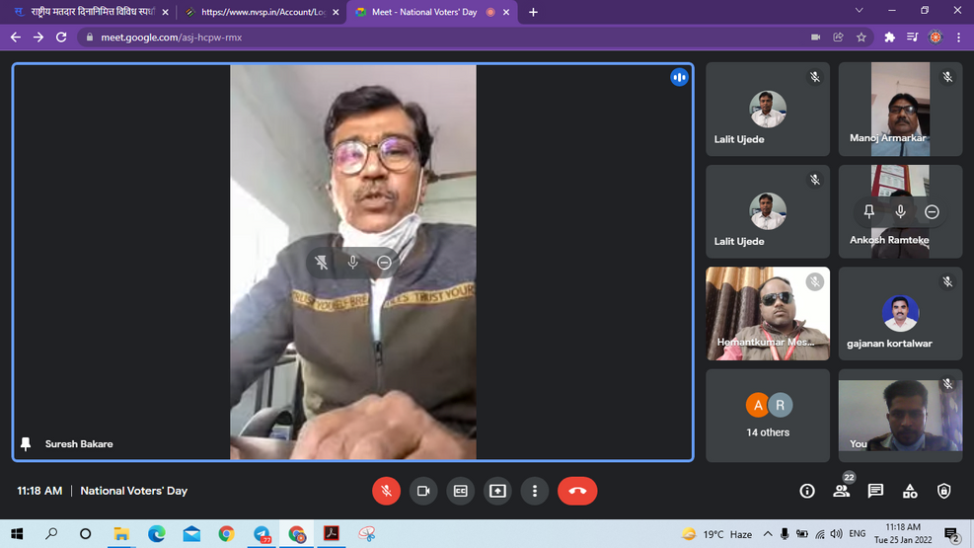Open host controls shield icon
The width and height of the screenshot is (974, 548).
tap(943, 491)
